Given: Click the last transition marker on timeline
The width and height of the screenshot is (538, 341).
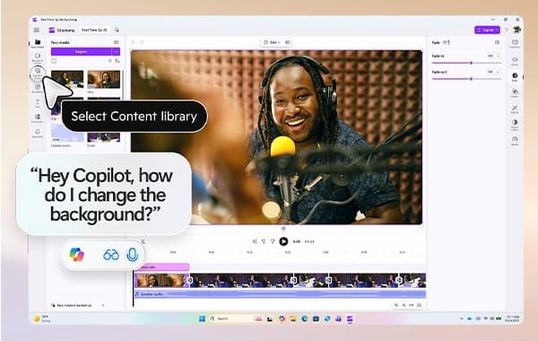Looking at the screenshot, I should pos(398,280).
